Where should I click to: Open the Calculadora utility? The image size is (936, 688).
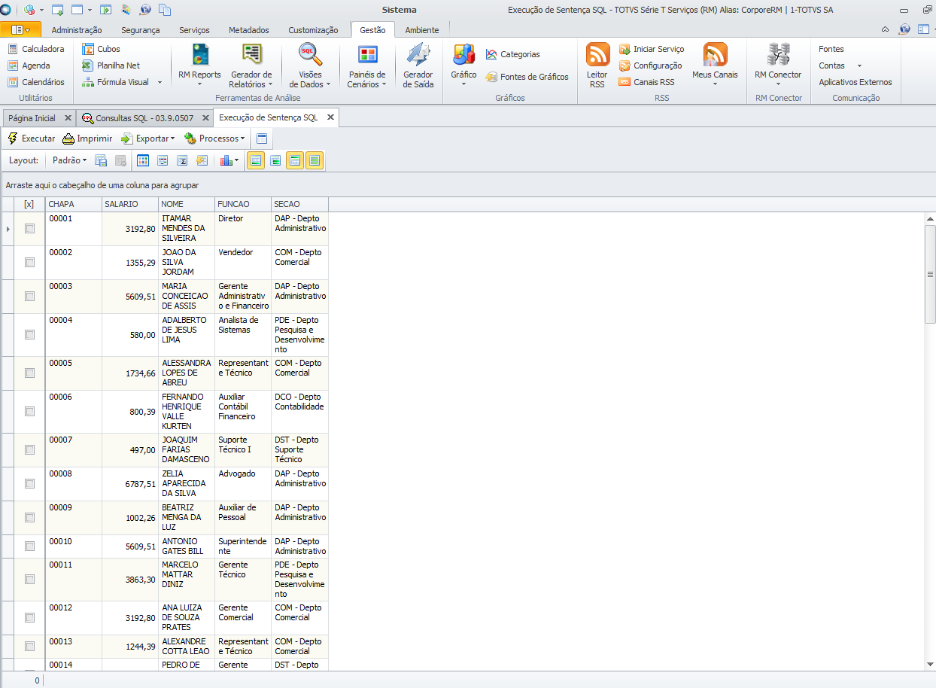pyautogui.click(x=36, y=49)
